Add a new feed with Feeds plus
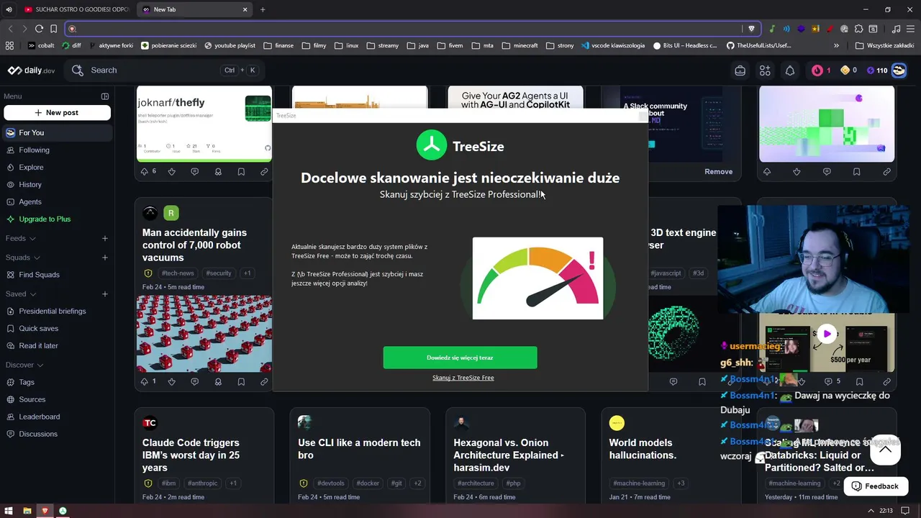This screenshot has width=921, height=518. pyautogui.click(x=105, y=239)
